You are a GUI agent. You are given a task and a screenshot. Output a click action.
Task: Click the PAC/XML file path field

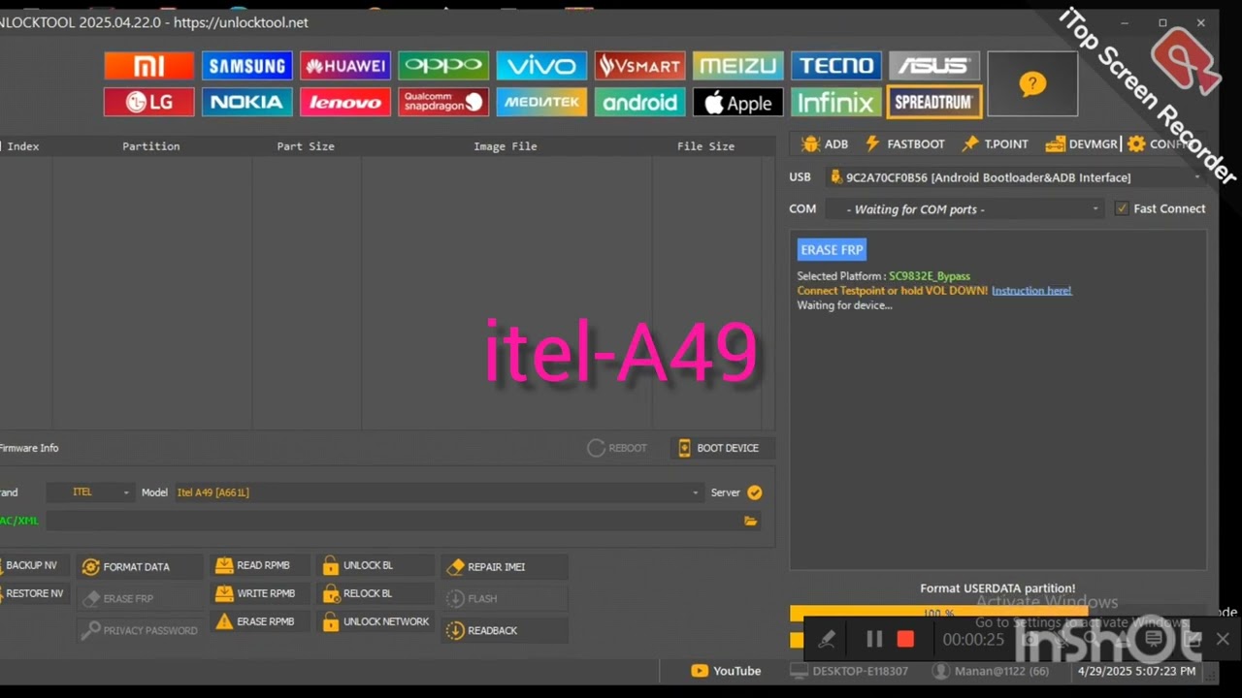click(x=392, y=521)
